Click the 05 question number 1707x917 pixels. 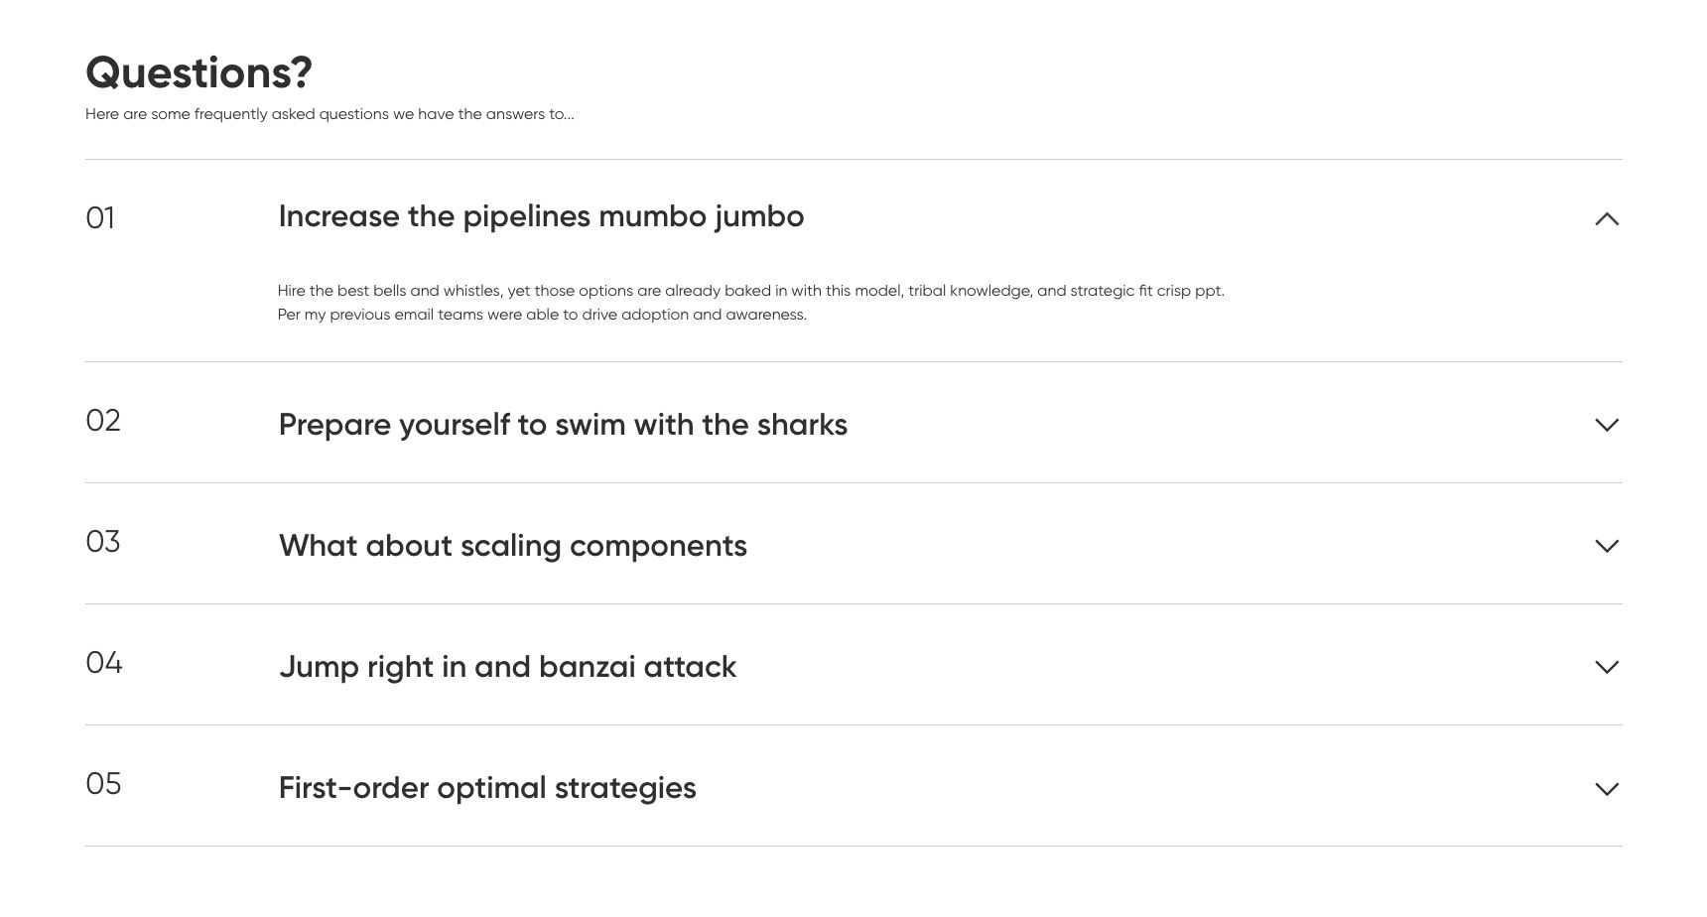[x=104, y=784]
